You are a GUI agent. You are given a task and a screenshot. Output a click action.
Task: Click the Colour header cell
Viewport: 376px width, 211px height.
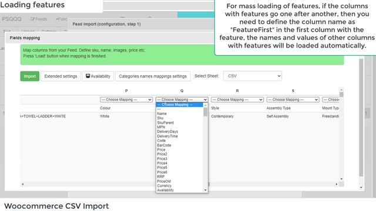pos(105,108)
